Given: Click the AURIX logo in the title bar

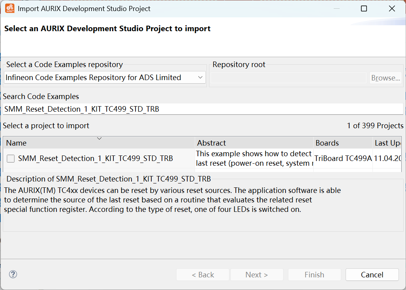Looking at the screenshot, I should pos(9,8).
